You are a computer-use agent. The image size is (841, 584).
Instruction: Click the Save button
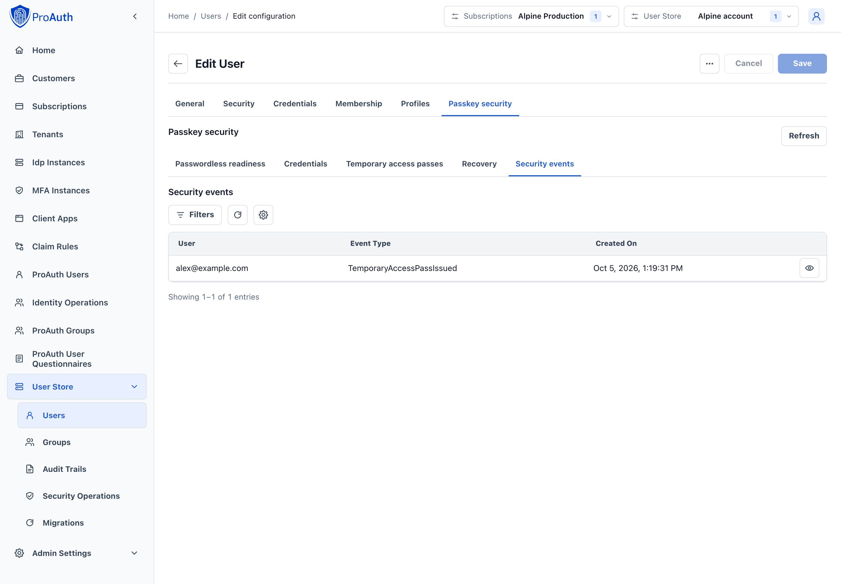(x=802, y=64)
